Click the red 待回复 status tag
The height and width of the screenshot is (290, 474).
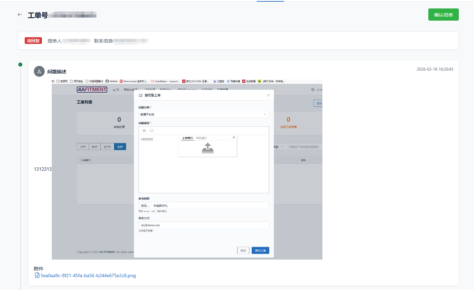point(33,41)
